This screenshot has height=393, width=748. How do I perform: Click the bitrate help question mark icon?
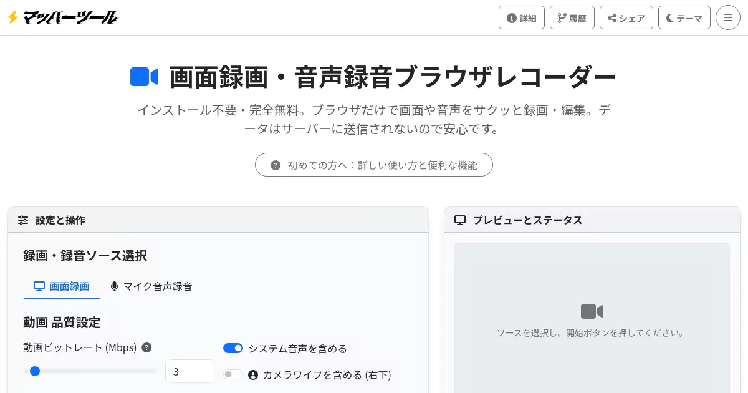point(146,347)
